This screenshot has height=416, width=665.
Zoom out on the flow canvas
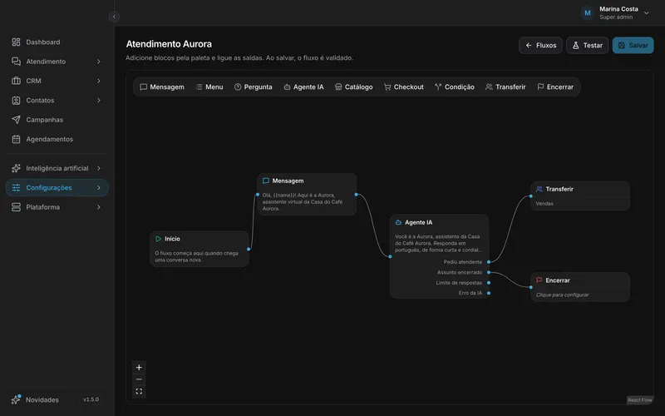[139, 379]
